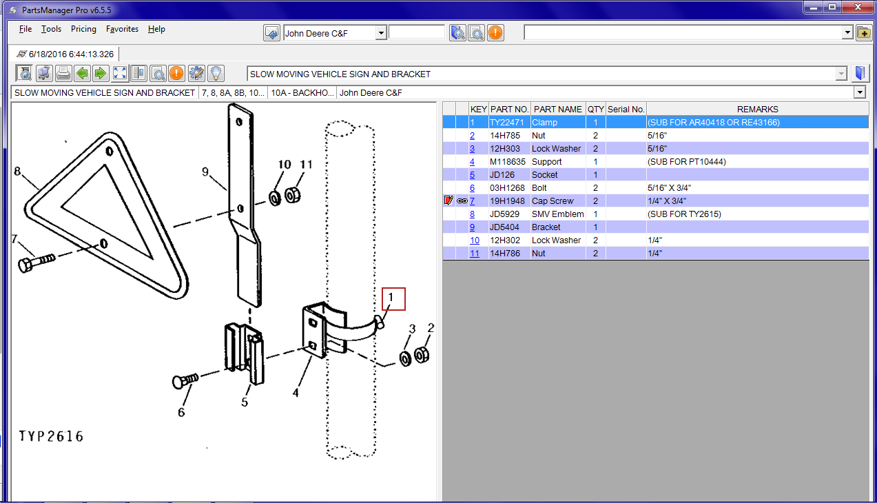
Task: Click the fit-to-window expand arrows icon
Action: (120, 73)
